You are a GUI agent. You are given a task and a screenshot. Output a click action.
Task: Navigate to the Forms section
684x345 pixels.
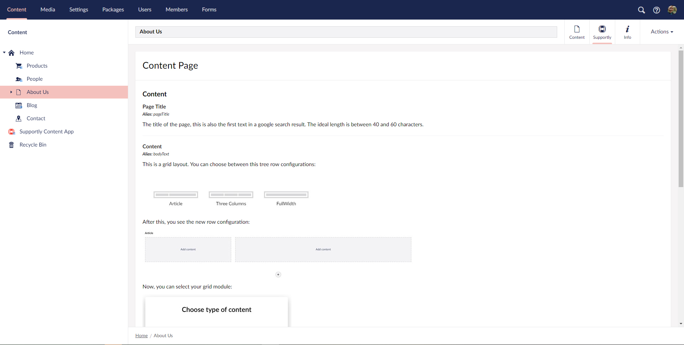(209, 10)
